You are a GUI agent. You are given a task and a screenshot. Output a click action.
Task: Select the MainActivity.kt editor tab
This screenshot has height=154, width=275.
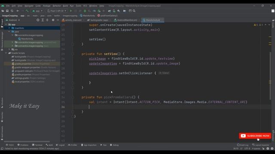[x=153, y=20]
